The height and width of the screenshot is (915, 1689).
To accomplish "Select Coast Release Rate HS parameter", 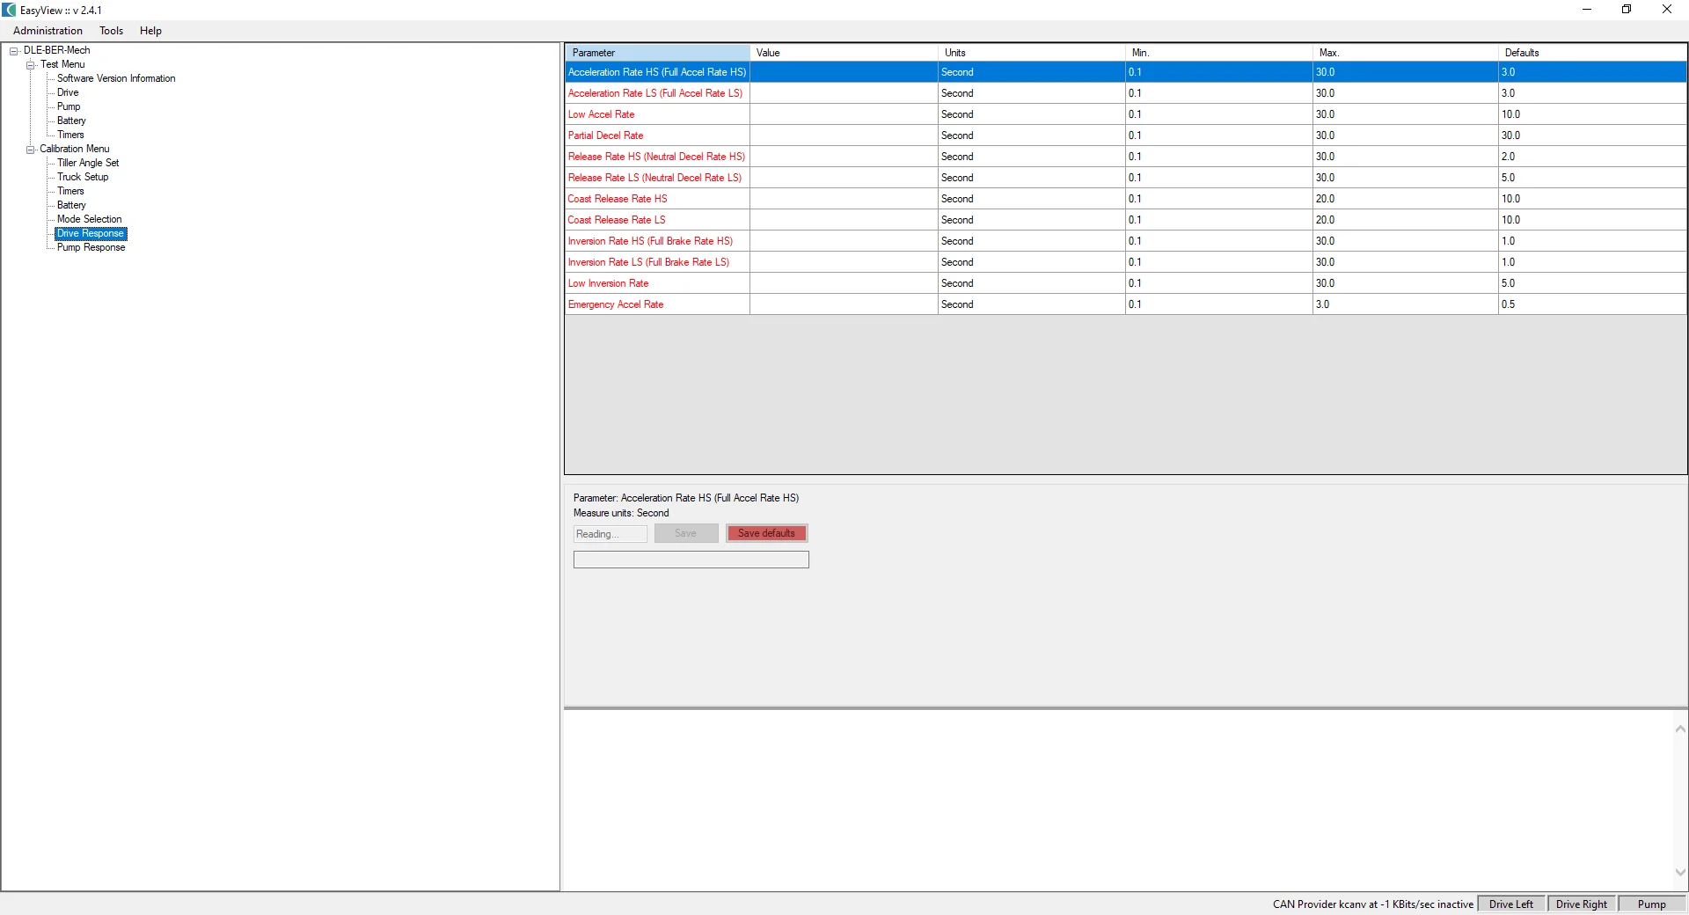I will (x=657, y=199).
